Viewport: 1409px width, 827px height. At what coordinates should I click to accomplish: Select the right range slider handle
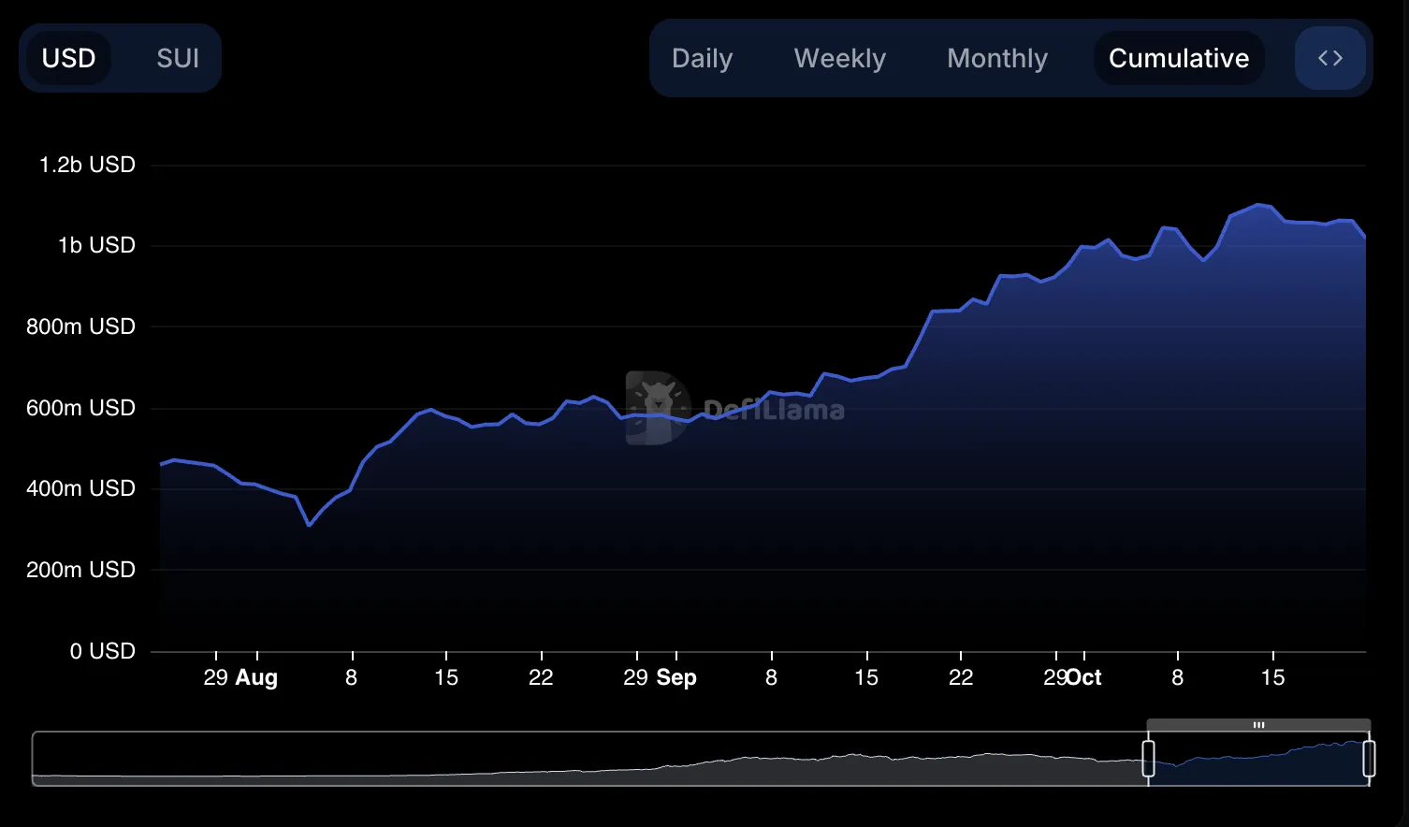1369,758
